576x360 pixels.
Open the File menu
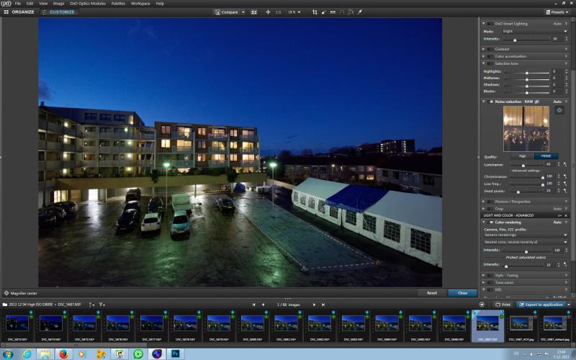coord(17,4)
